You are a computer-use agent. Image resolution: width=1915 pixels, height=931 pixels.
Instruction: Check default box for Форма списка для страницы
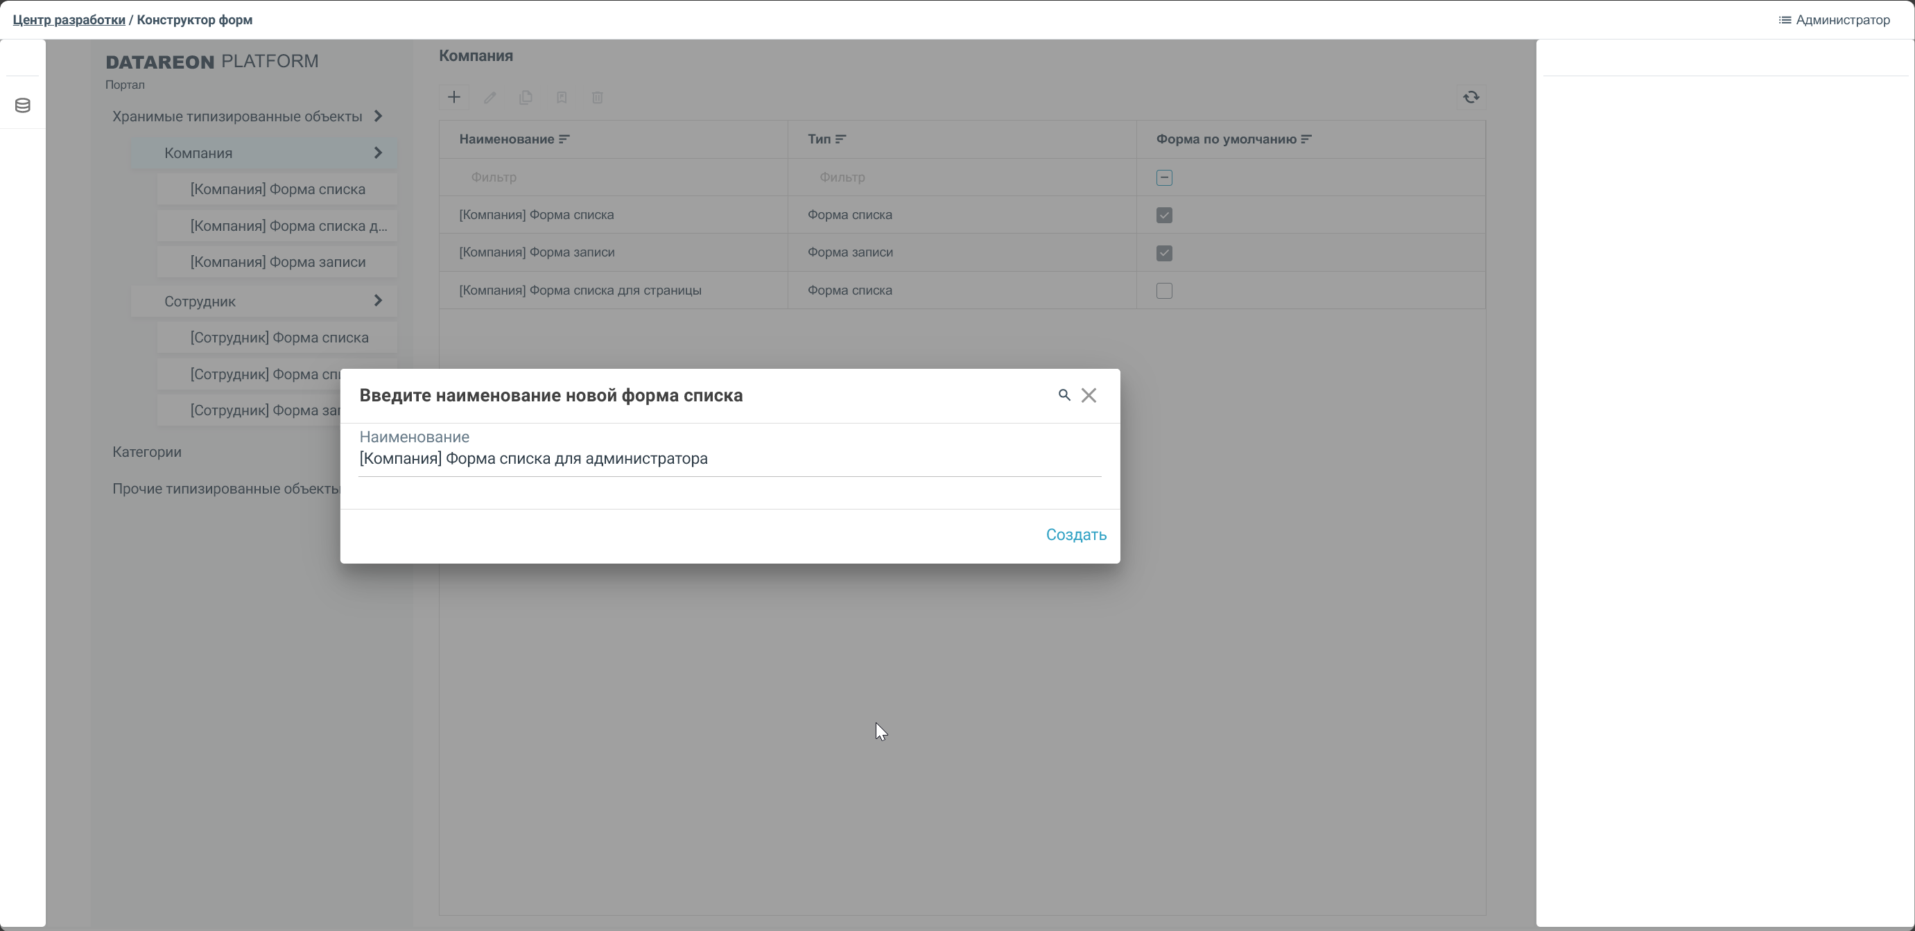click(x=1164, y=291)
